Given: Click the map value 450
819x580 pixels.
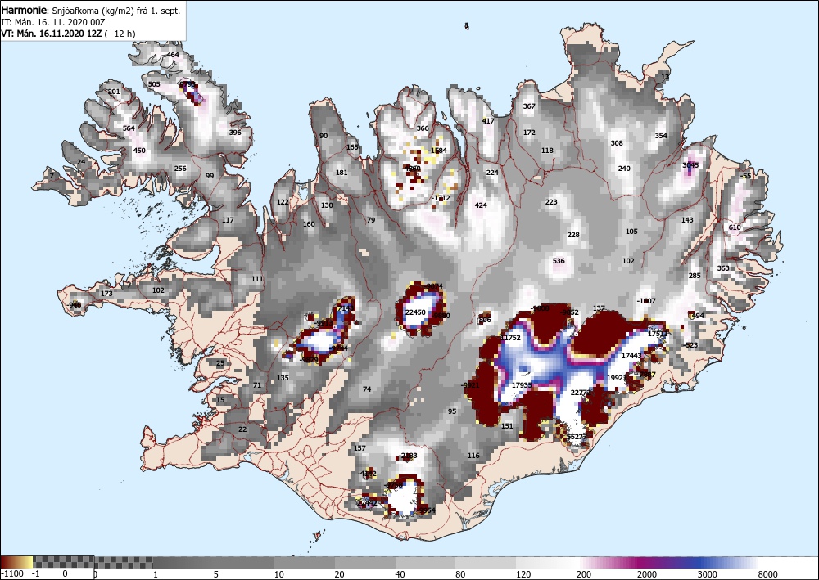Looking at the screenshot, I should (139, 151).
